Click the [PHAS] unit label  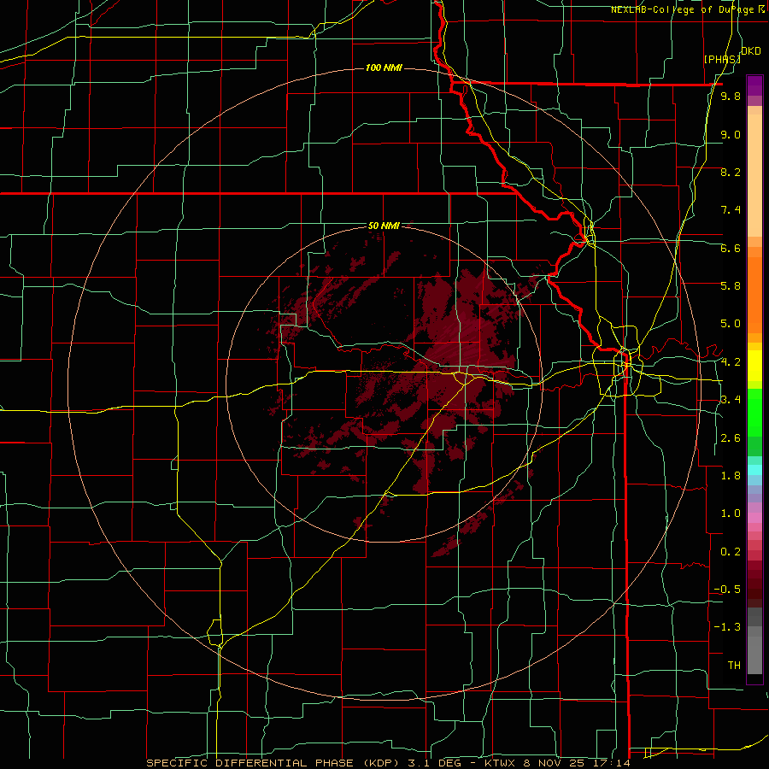pos(722,59)
